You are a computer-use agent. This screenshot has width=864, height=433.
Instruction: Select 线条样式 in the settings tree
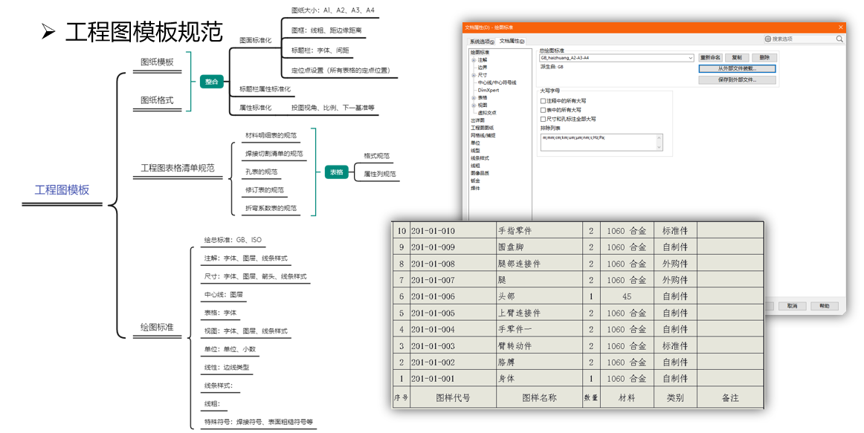tap(480, 157)
